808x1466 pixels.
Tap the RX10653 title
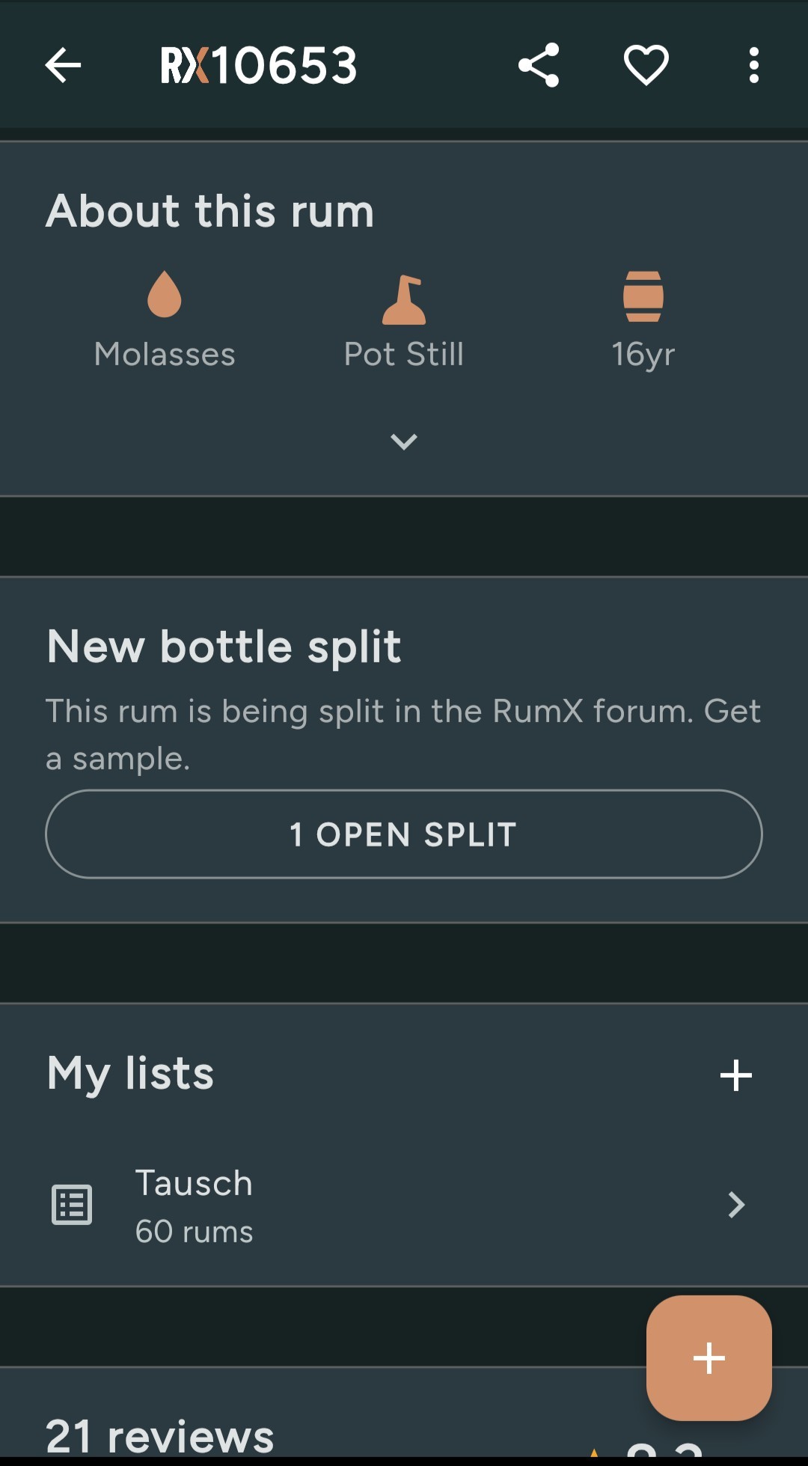(x=259, y=65)
